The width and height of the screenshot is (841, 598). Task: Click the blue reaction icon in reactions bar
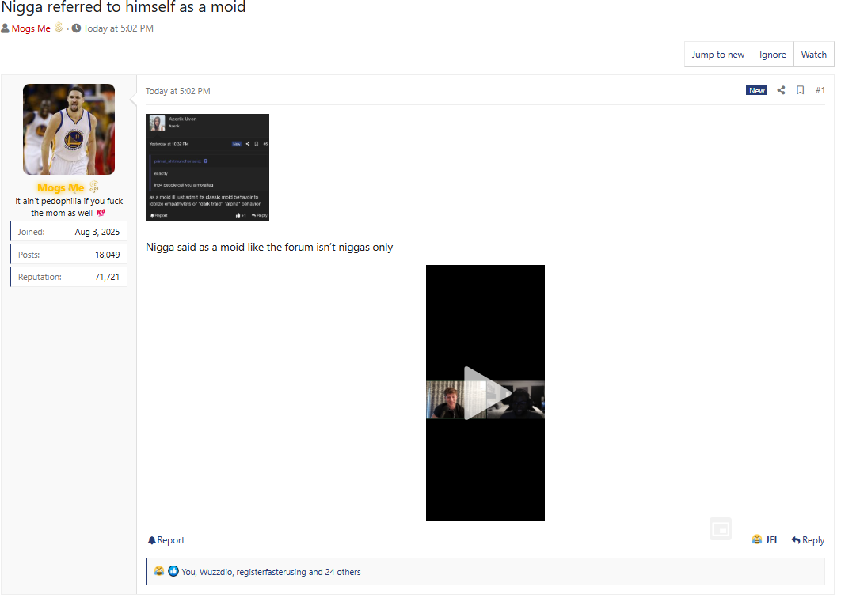[173, 571]
